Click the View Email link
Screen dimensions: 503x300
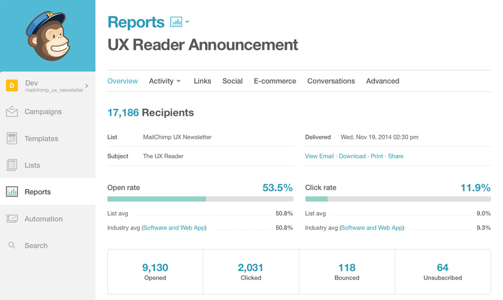pyautogui.click(x=319, y=156)
